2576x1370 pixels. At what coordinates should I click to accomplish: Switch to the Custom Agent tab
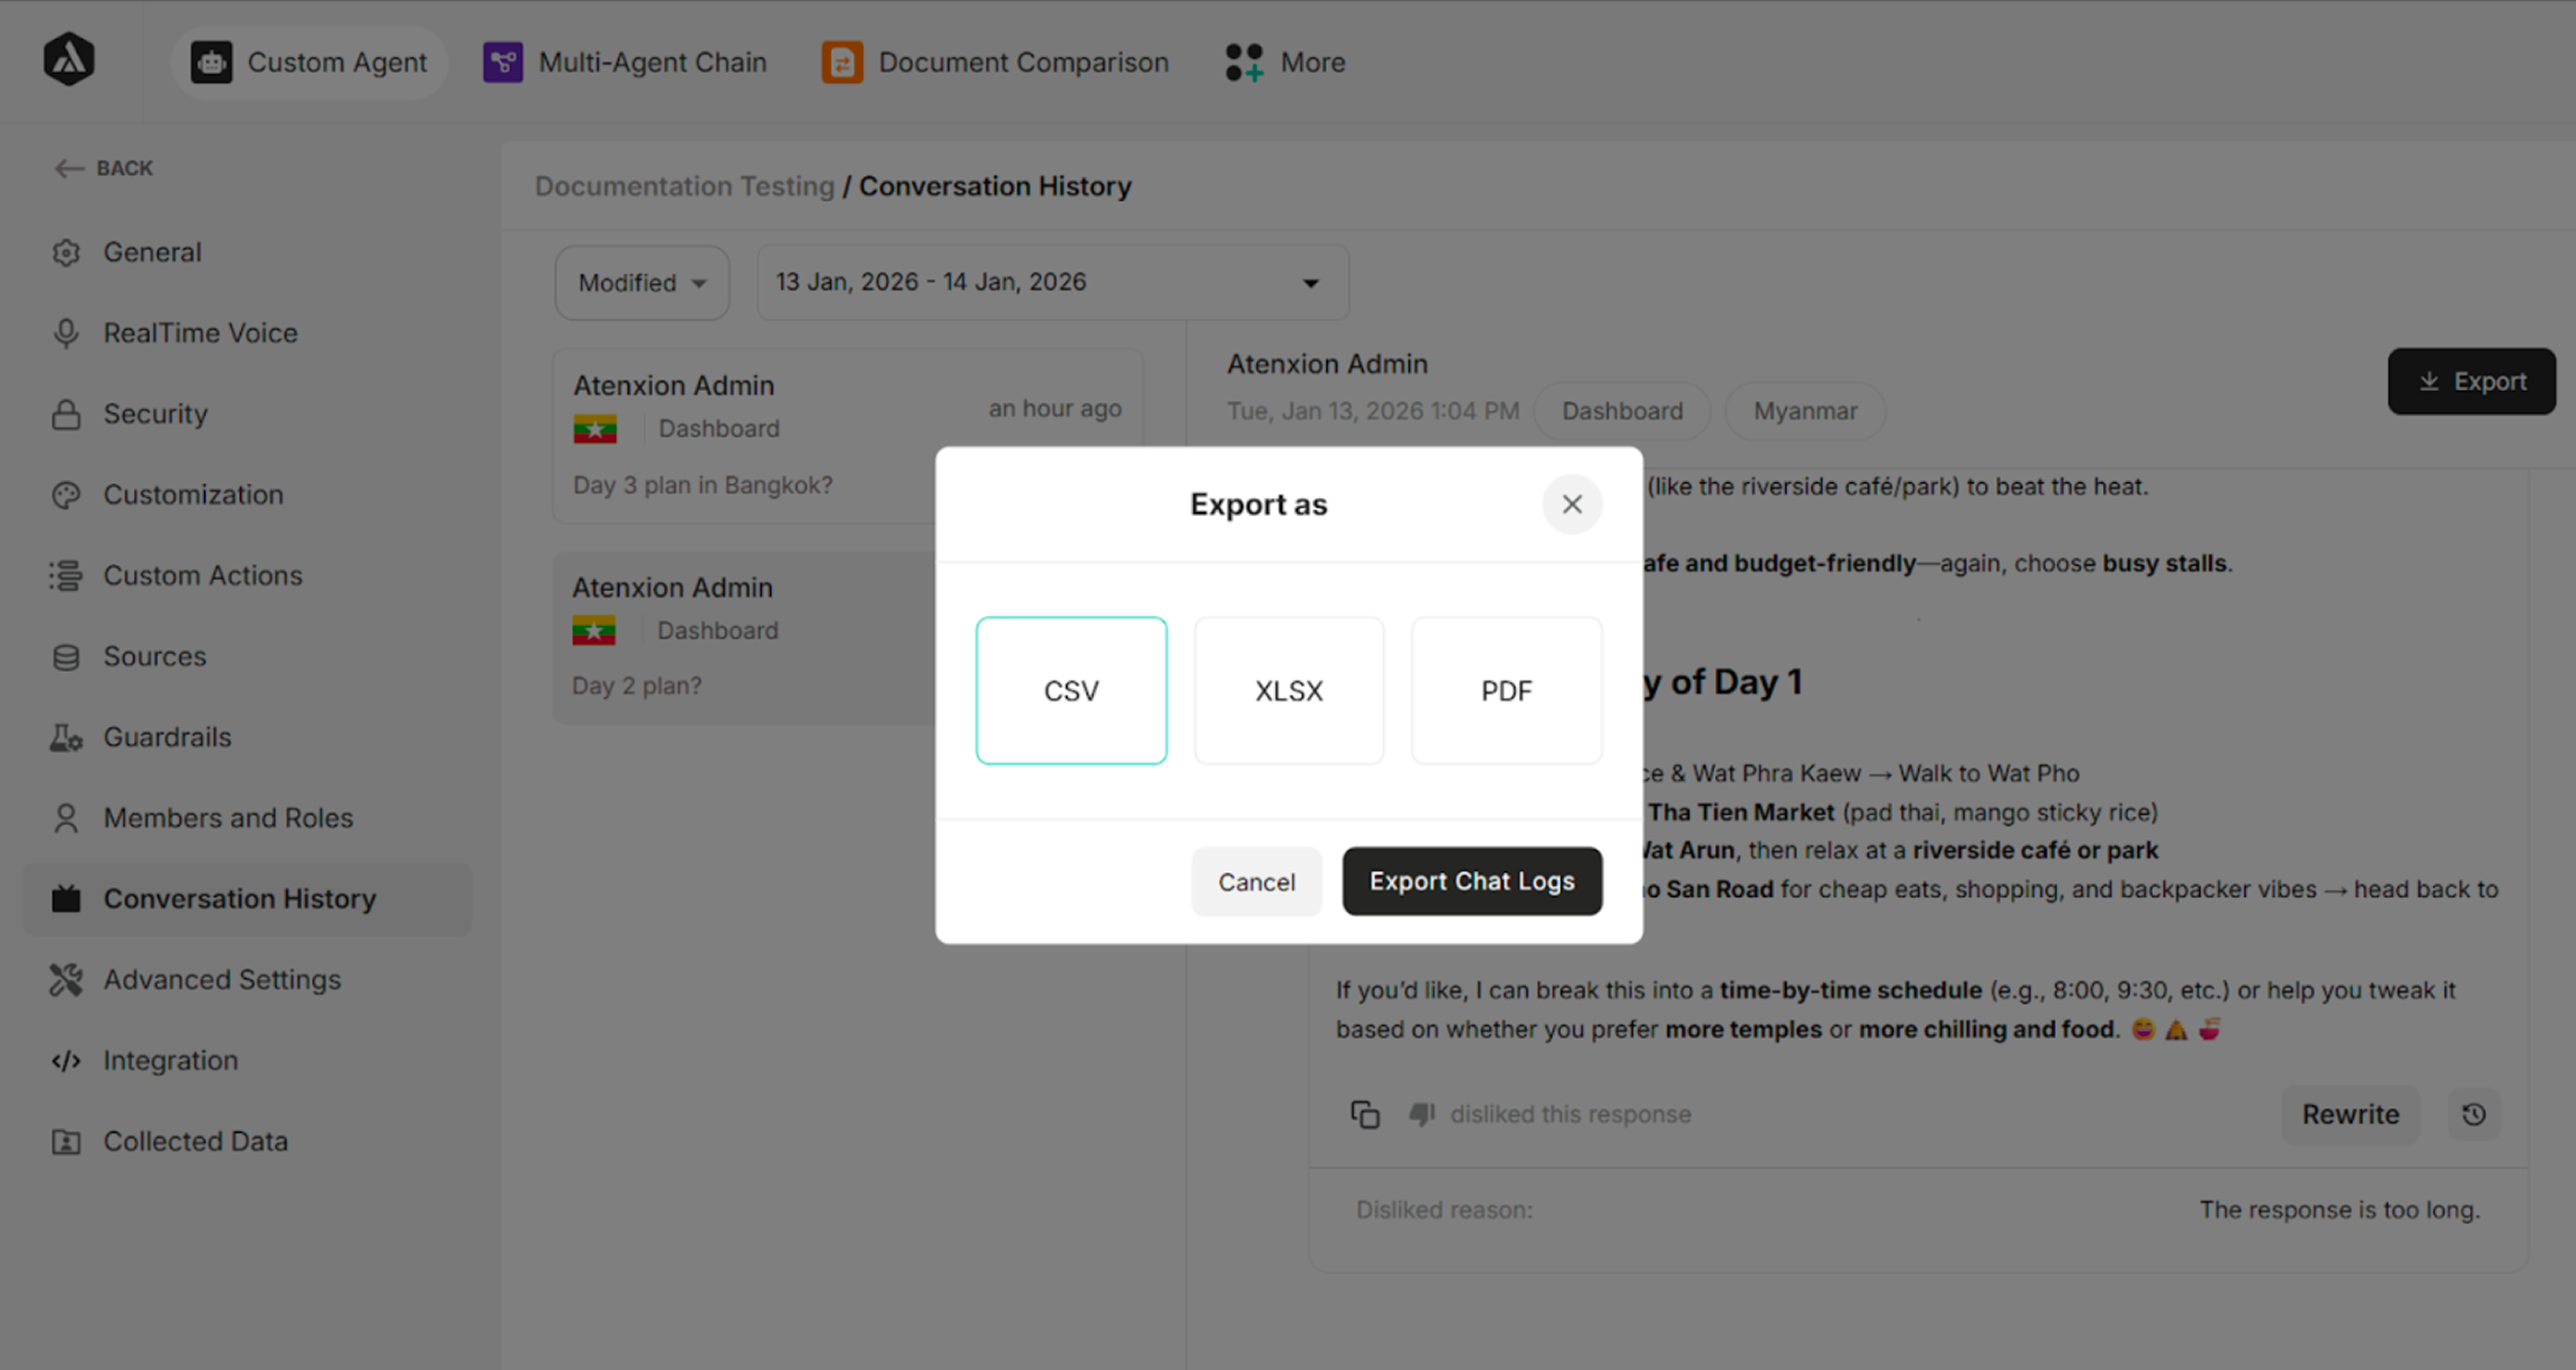coord(309,62)
